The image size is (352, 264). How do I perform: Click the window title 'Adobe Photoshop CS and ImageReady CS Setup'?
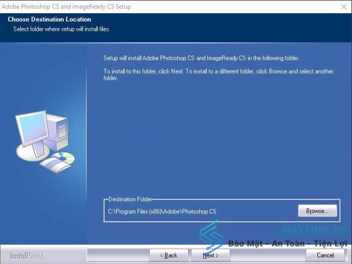point(66,7)
